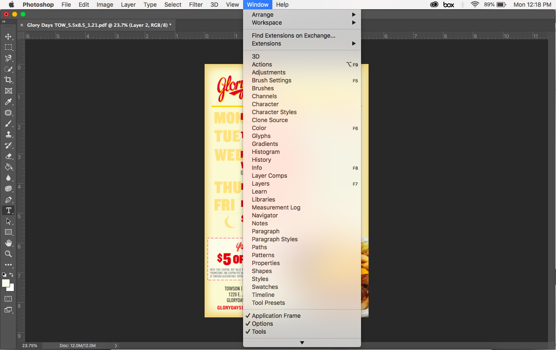
Task: Select the Type tool
Action: coord(8,210)
